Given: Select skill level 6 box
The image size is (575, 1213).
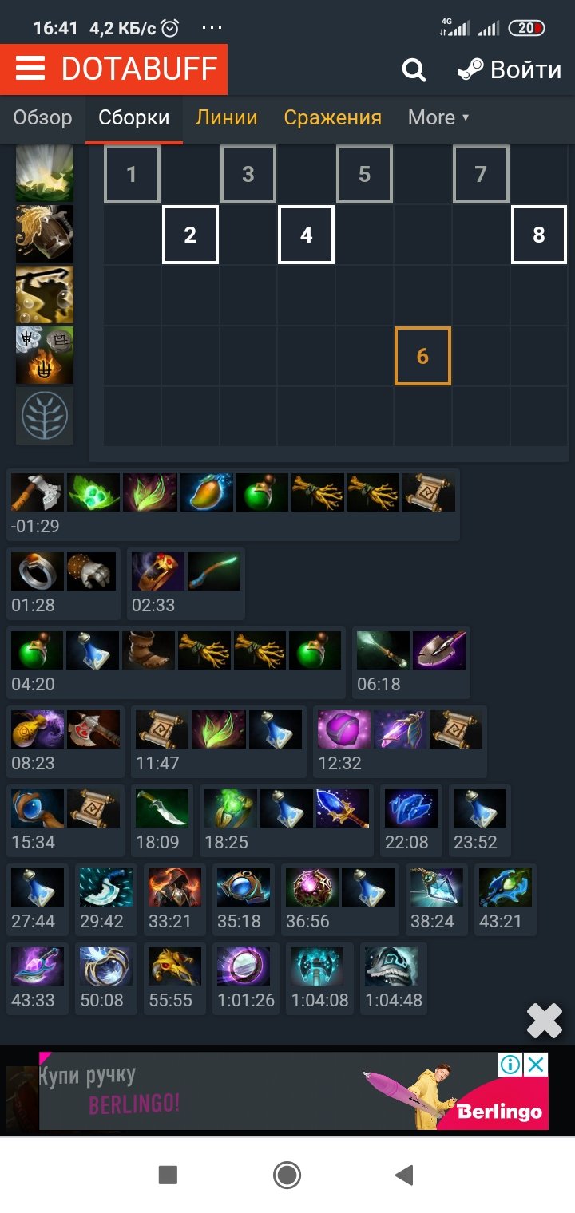Looking at the screenshot, I should point(422,355).
